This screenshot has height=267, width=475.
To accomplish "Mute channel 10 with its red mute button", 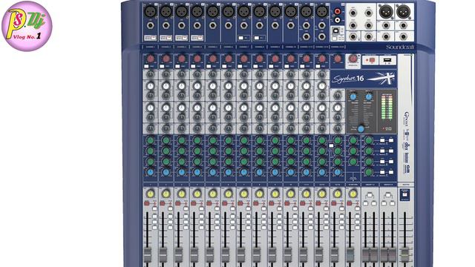I will [287, 203].
